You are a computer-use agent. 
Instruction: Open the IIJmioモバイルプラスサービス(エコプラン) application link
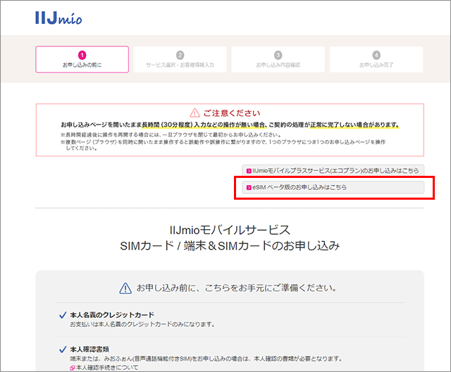coord(333,170)
